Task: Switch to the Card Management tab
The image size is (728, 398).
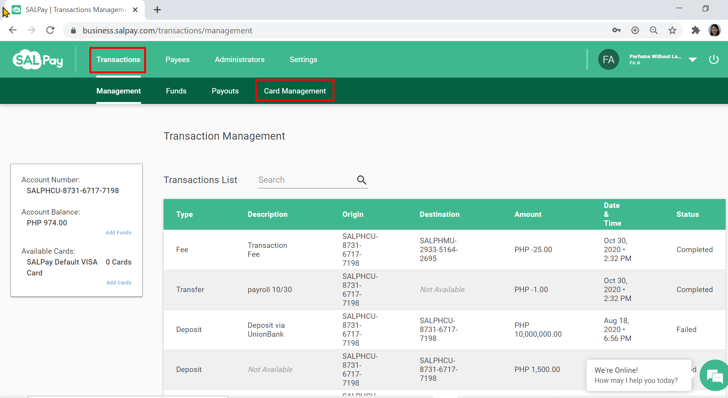Action: (295, 91)
